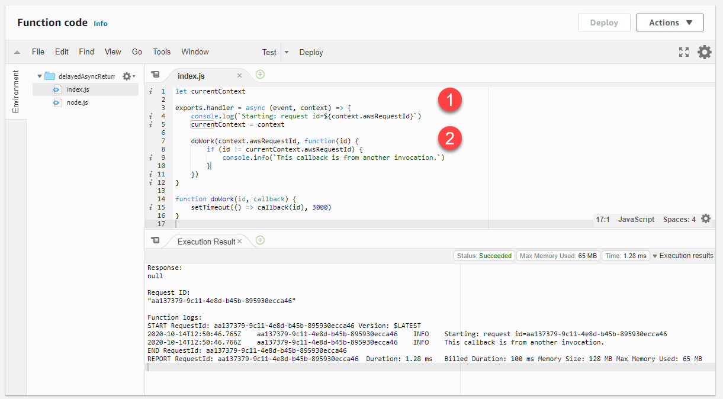Collapse the menu bar with the arrow icon

pyautogui.click(x=17, y=52)
